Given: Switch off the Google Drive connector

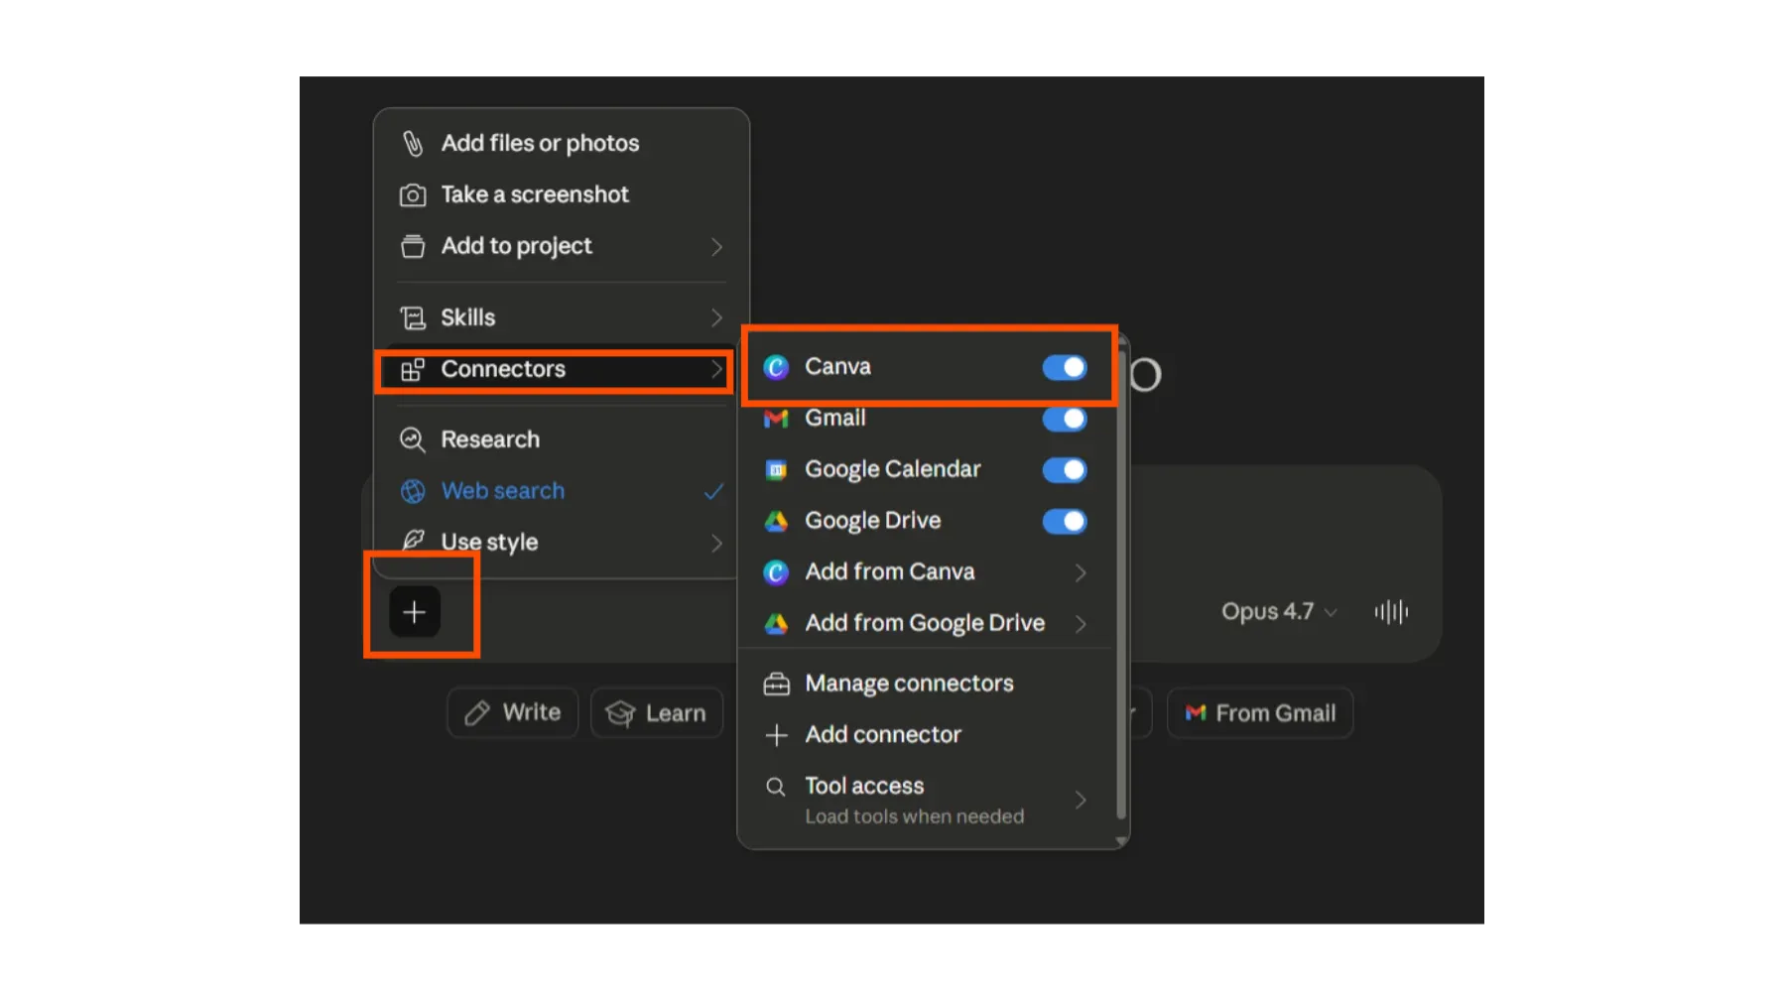Looking at the screenshot, I should (x=1065, y=521).
